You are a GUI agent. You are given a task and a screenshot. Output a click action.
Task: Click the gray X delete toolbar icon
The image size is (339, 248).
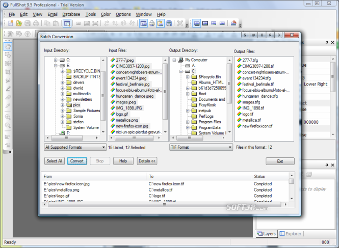point(180,23)
